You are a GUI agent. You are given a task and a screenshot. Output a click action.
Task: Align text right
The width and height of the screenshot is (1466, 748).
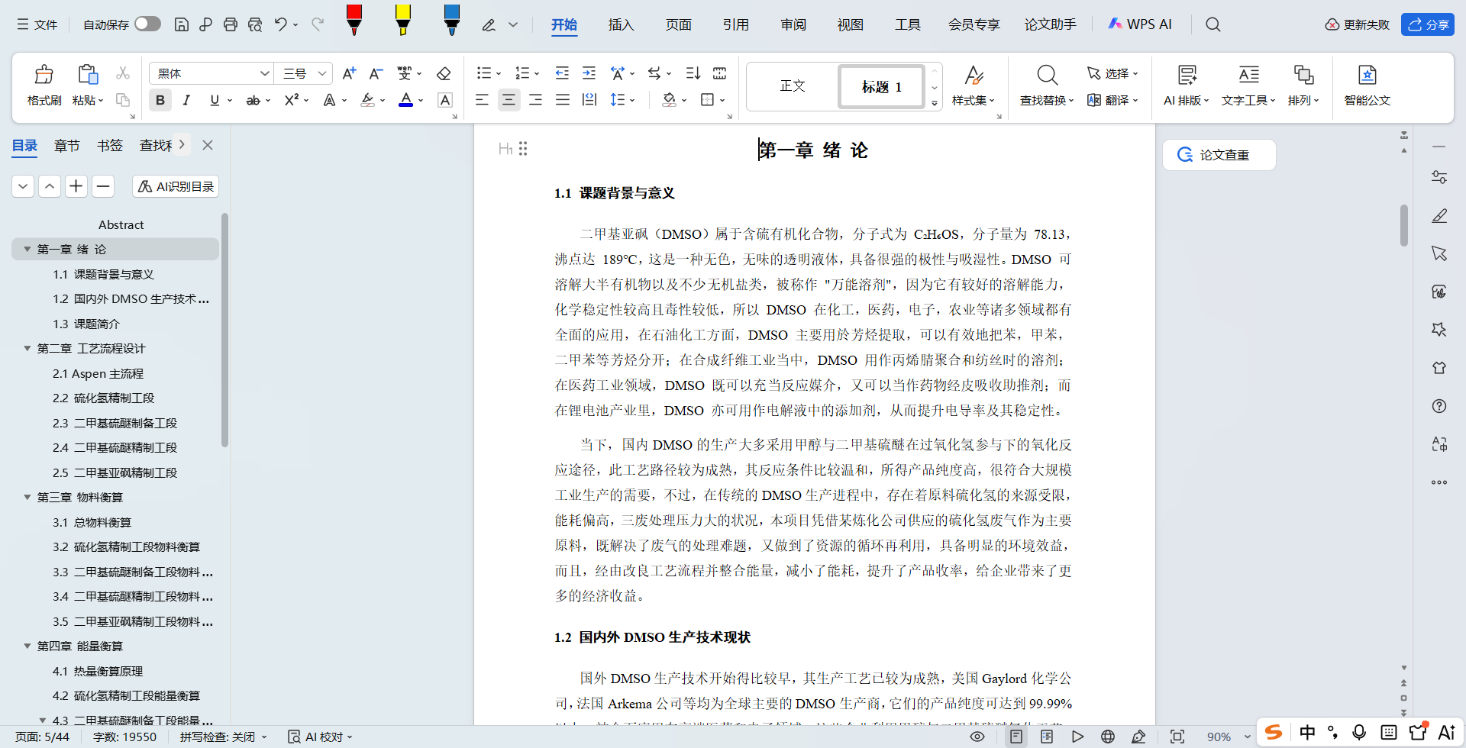pos(535,100)
